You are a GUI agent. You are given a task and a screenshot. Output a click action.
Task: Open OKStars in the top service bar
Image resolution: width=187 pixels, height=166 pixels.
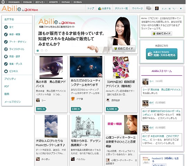(78, 2)
